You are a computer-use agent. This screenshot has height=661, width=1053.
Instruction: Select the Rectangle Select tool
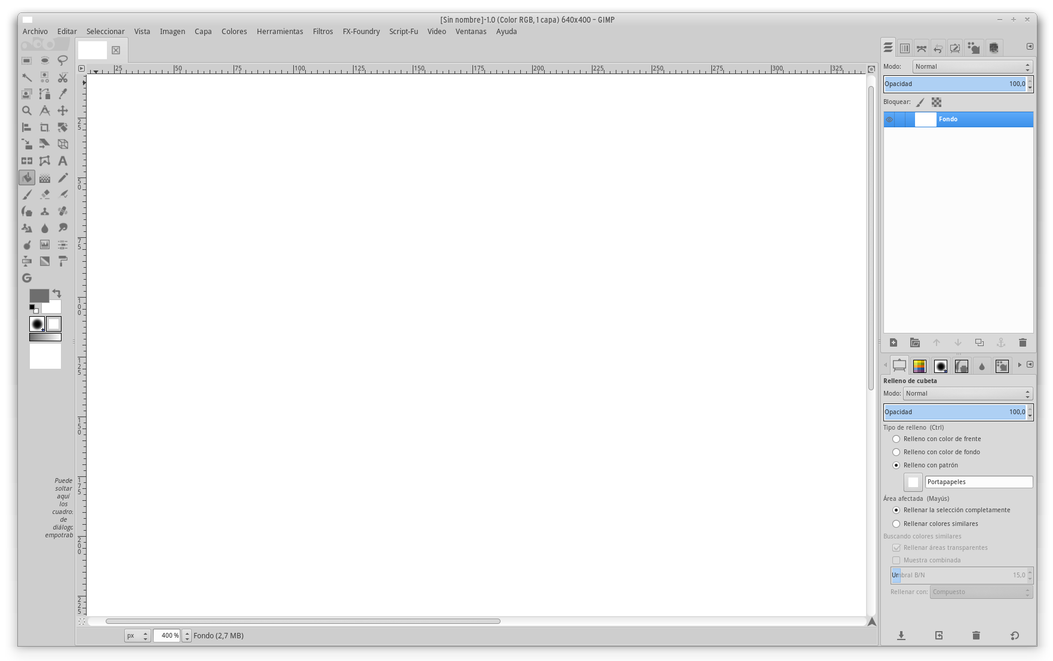tap(27, 60)
